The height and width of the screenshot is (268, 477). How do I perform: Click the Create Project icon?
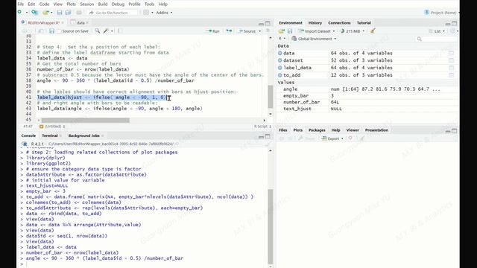pyautogui.click(x=35, y=13)
